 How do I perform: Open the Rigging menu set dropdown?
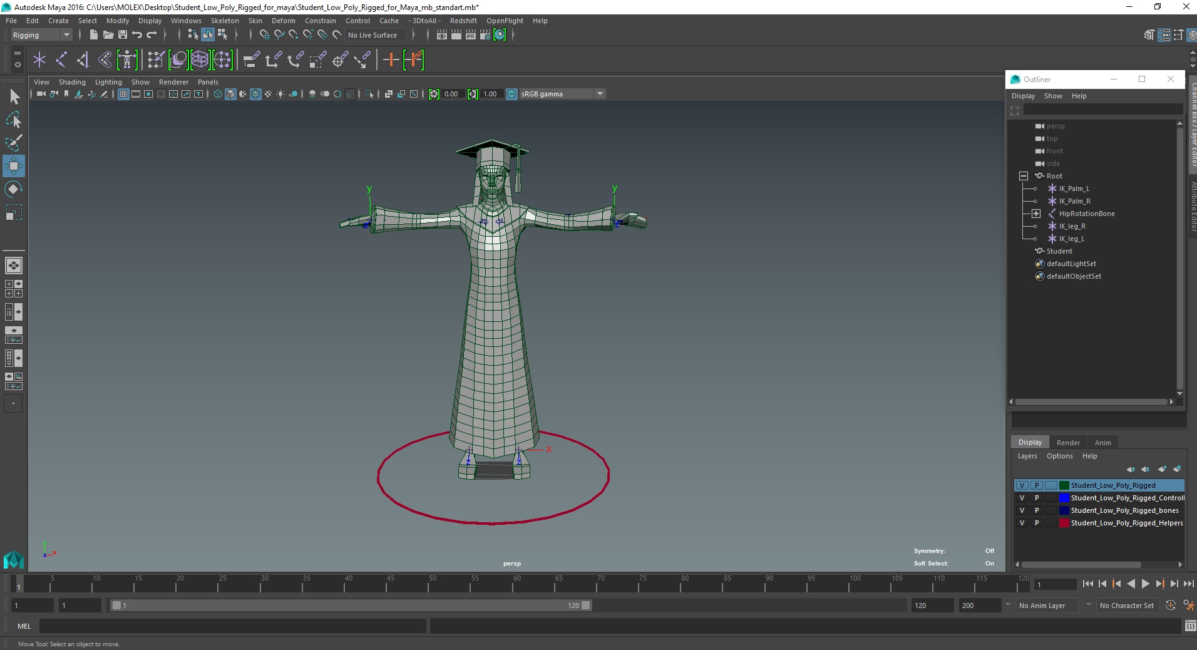tap(41, 35)
